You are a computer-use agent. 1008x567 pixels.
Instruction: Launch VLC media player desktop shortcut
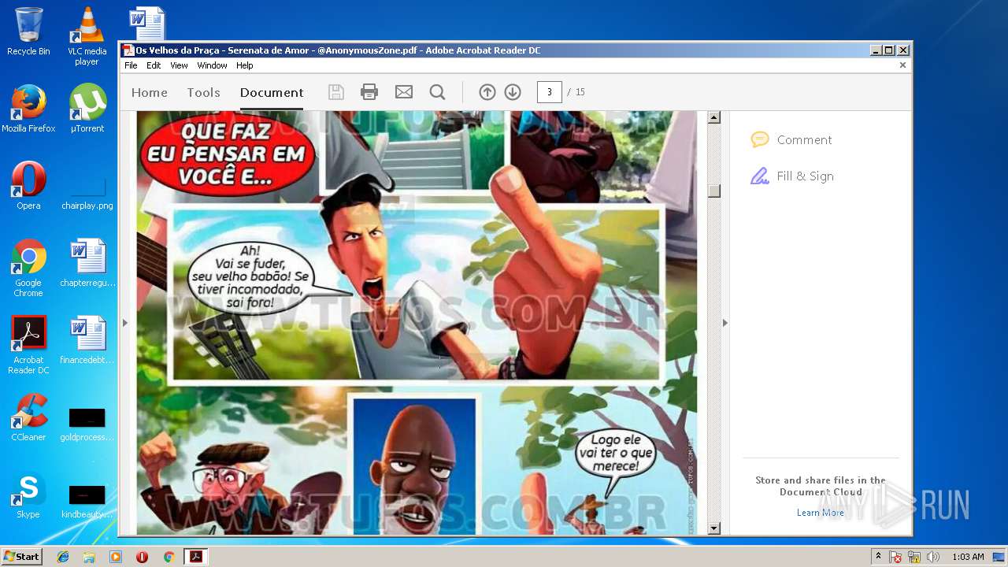pyautogui.click(x=87, y=36)
